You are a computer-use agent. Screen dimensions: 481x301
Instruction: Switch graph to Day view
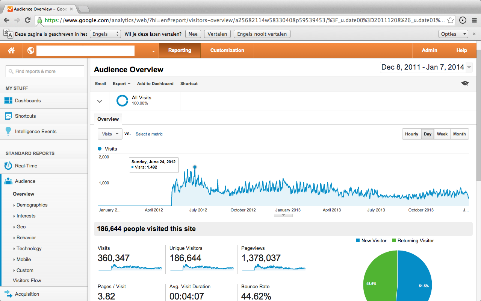coord(428,134)
